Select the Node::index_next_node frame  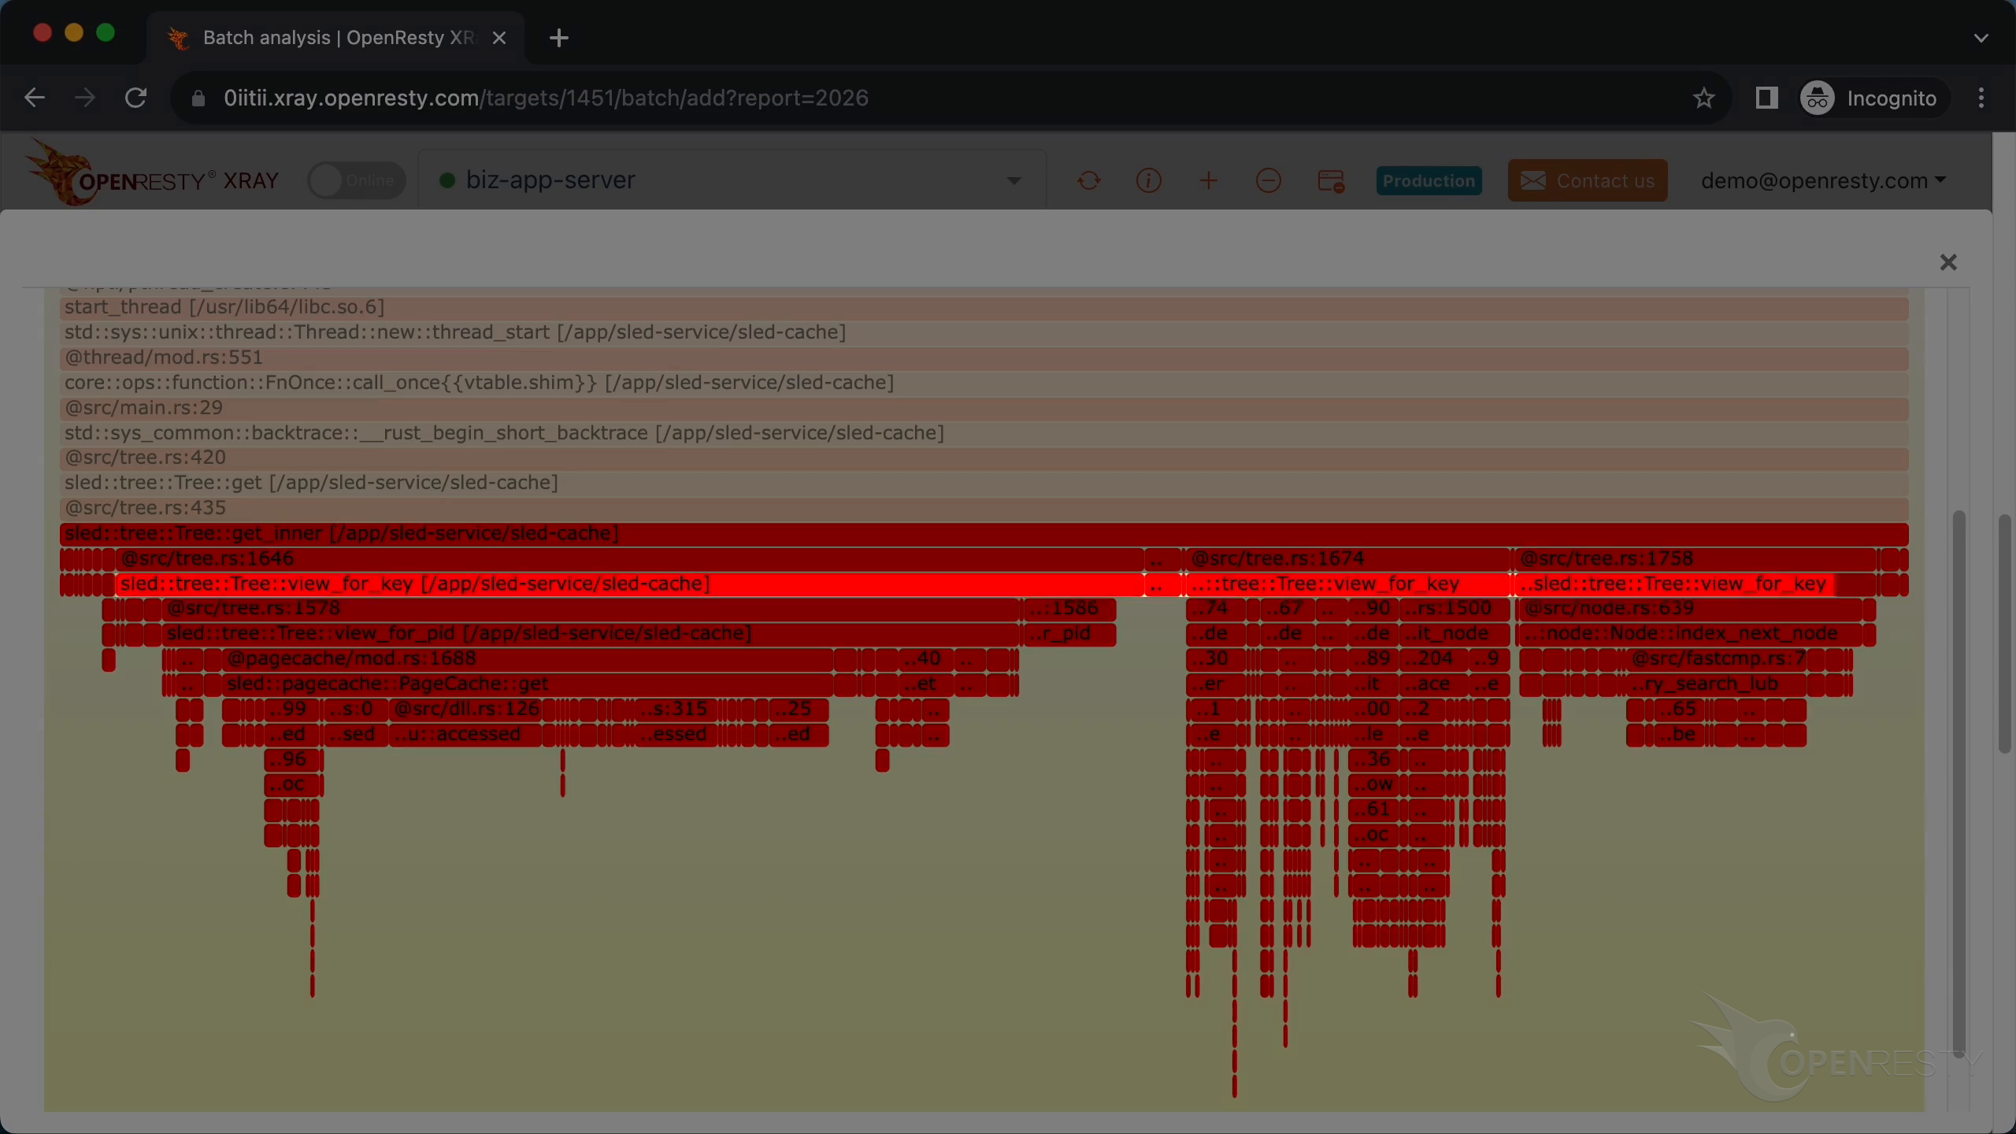coord(1691,633)
